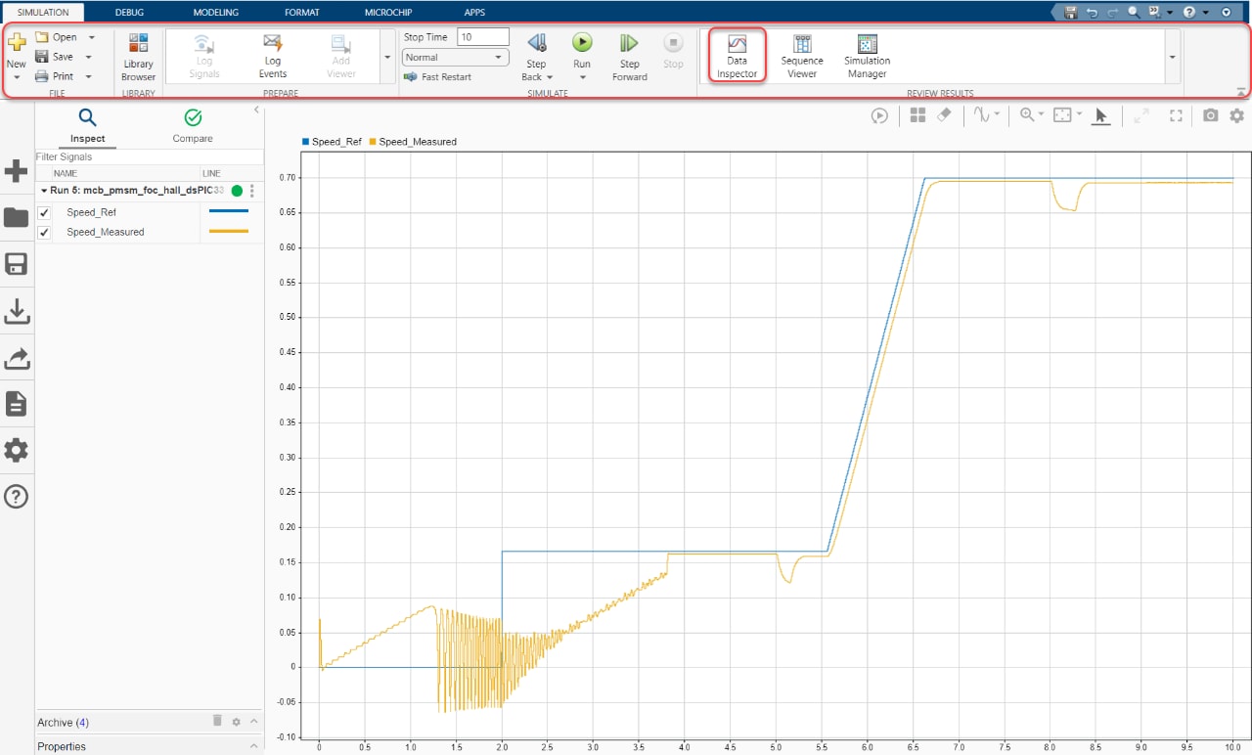Click the Speed_Measured yellow line swatch

click(229, 232)
